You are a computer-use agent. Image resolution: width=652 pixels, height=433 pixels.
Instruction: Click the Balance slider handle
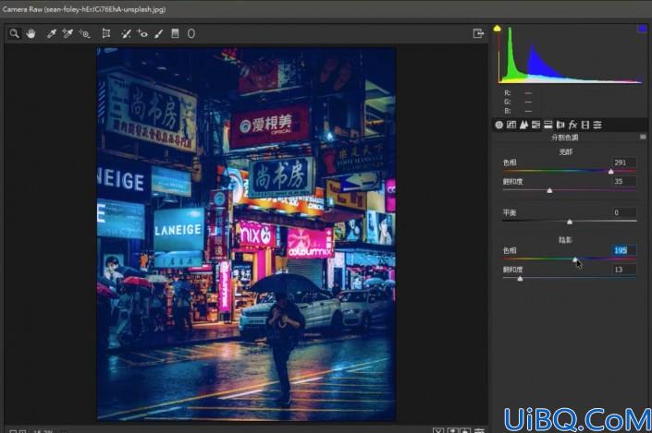tap(570, 222)
